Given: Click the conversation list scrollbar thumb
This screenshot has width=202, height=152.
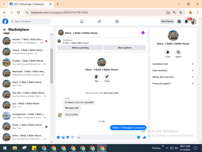Looking at the screenshot, I should tap(51, 66).
